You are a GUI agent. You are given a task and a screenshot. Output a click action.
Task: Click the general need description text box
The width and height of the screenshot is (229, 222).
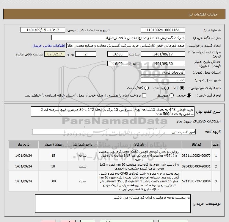click(113, 111)
